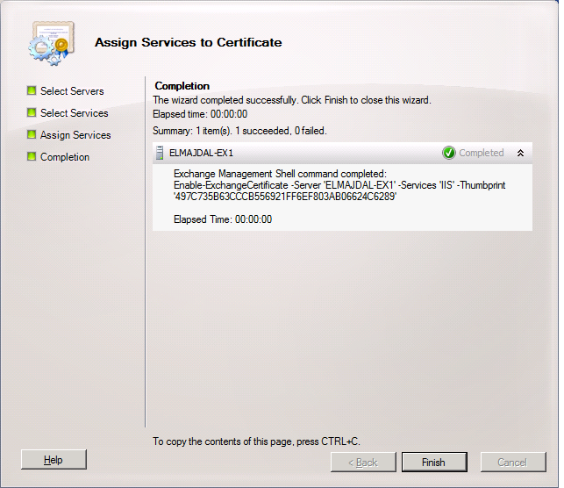Click the green square beside Select Servers
Screen dimensions: 564x488
(32, 90)
